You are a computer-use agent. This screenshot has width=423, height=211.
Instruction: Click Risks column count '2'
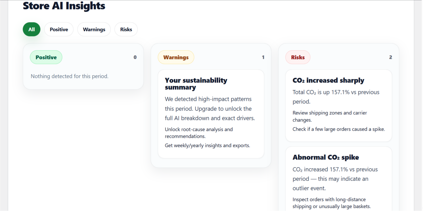(390, 57)
